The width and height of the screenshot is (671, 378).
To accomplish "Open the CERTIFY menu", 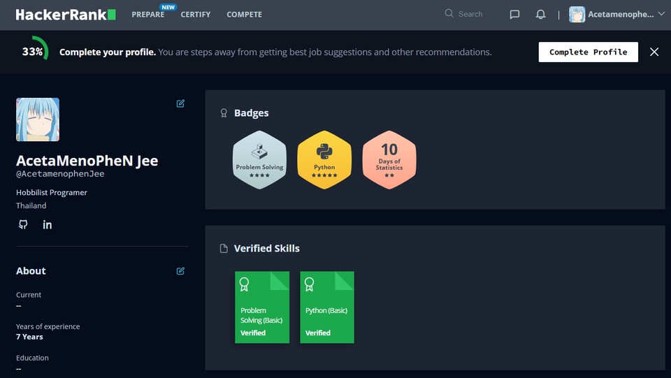I will (x=196, y=15).
